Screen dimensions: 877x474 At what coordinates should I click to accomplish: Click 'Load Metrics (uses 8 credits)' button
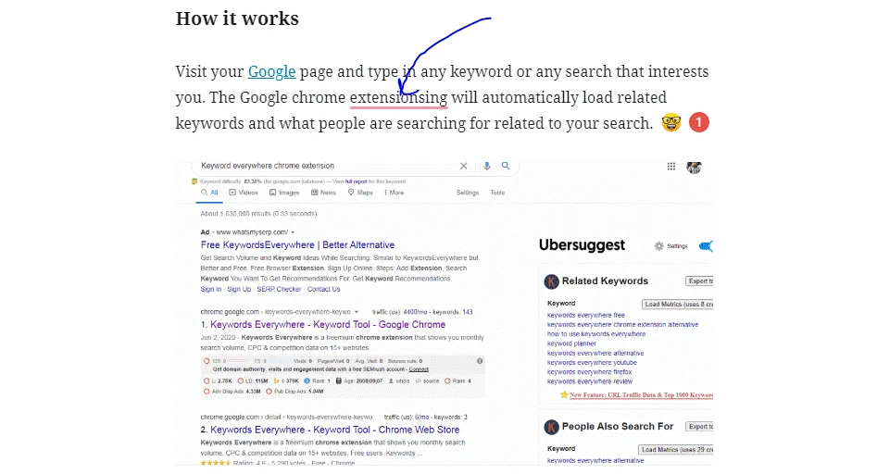click(x=677, y=305)
